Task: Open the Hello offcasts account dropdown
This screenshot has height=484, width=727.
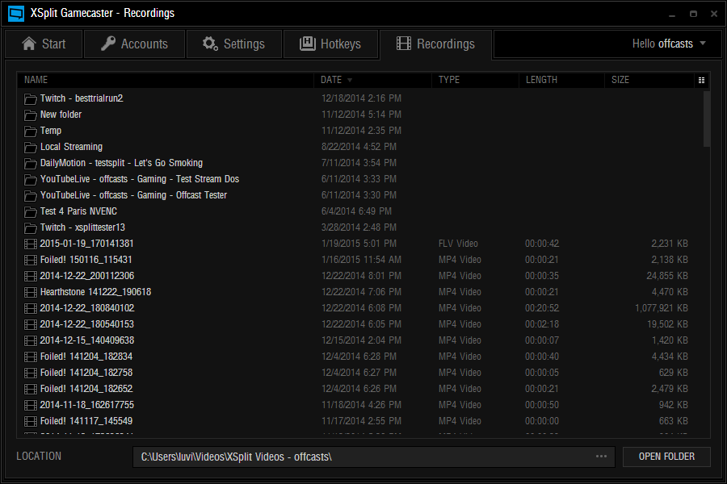Action: 669,44
